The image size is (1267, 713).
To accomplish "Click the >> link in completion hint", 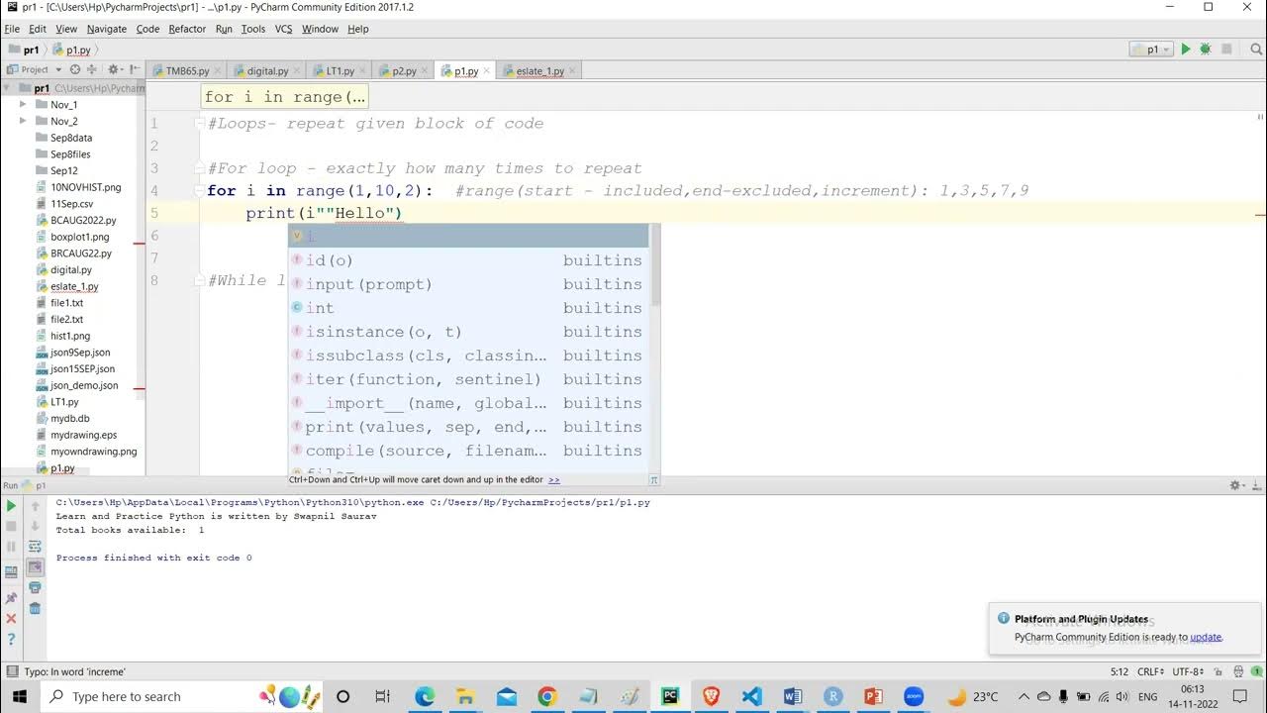I will click(554, 479).
